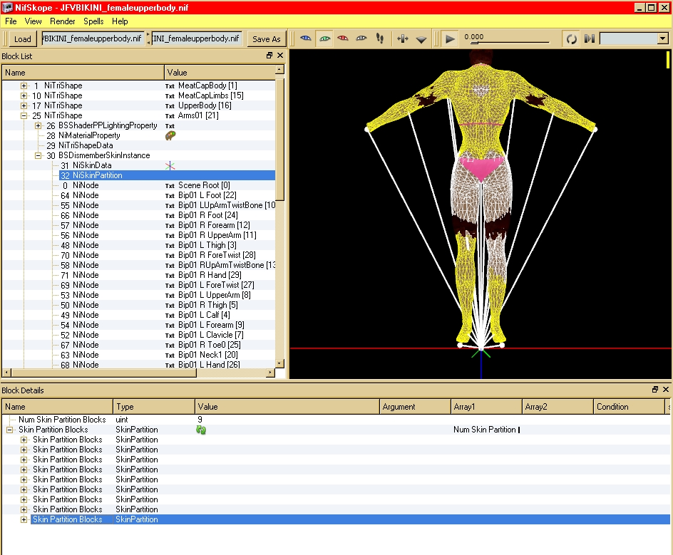673x555 pixels.
Task: Click the Block List vertical scrollbar thumb
Action: [x=280, y=140]
